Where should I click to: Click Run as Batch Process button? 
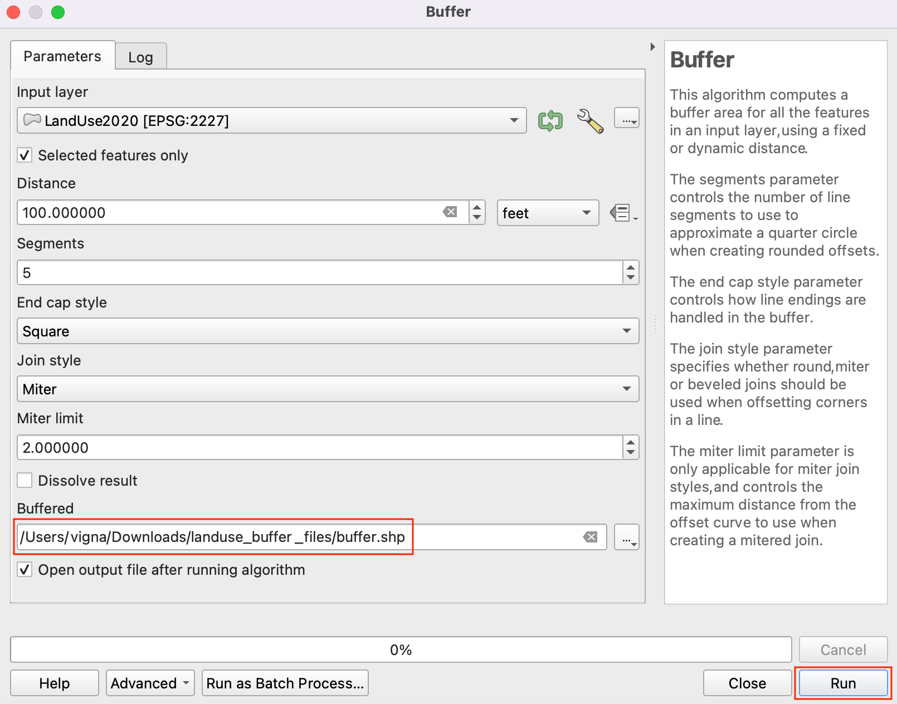[x=285, y=683]
